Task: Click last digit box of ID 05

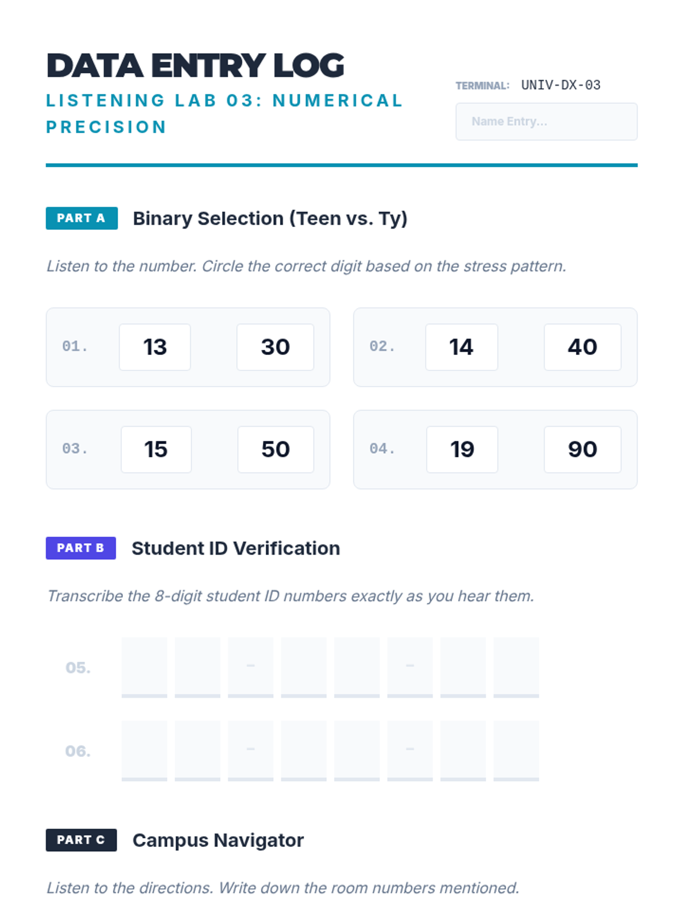Action: (x=516, y=667)
